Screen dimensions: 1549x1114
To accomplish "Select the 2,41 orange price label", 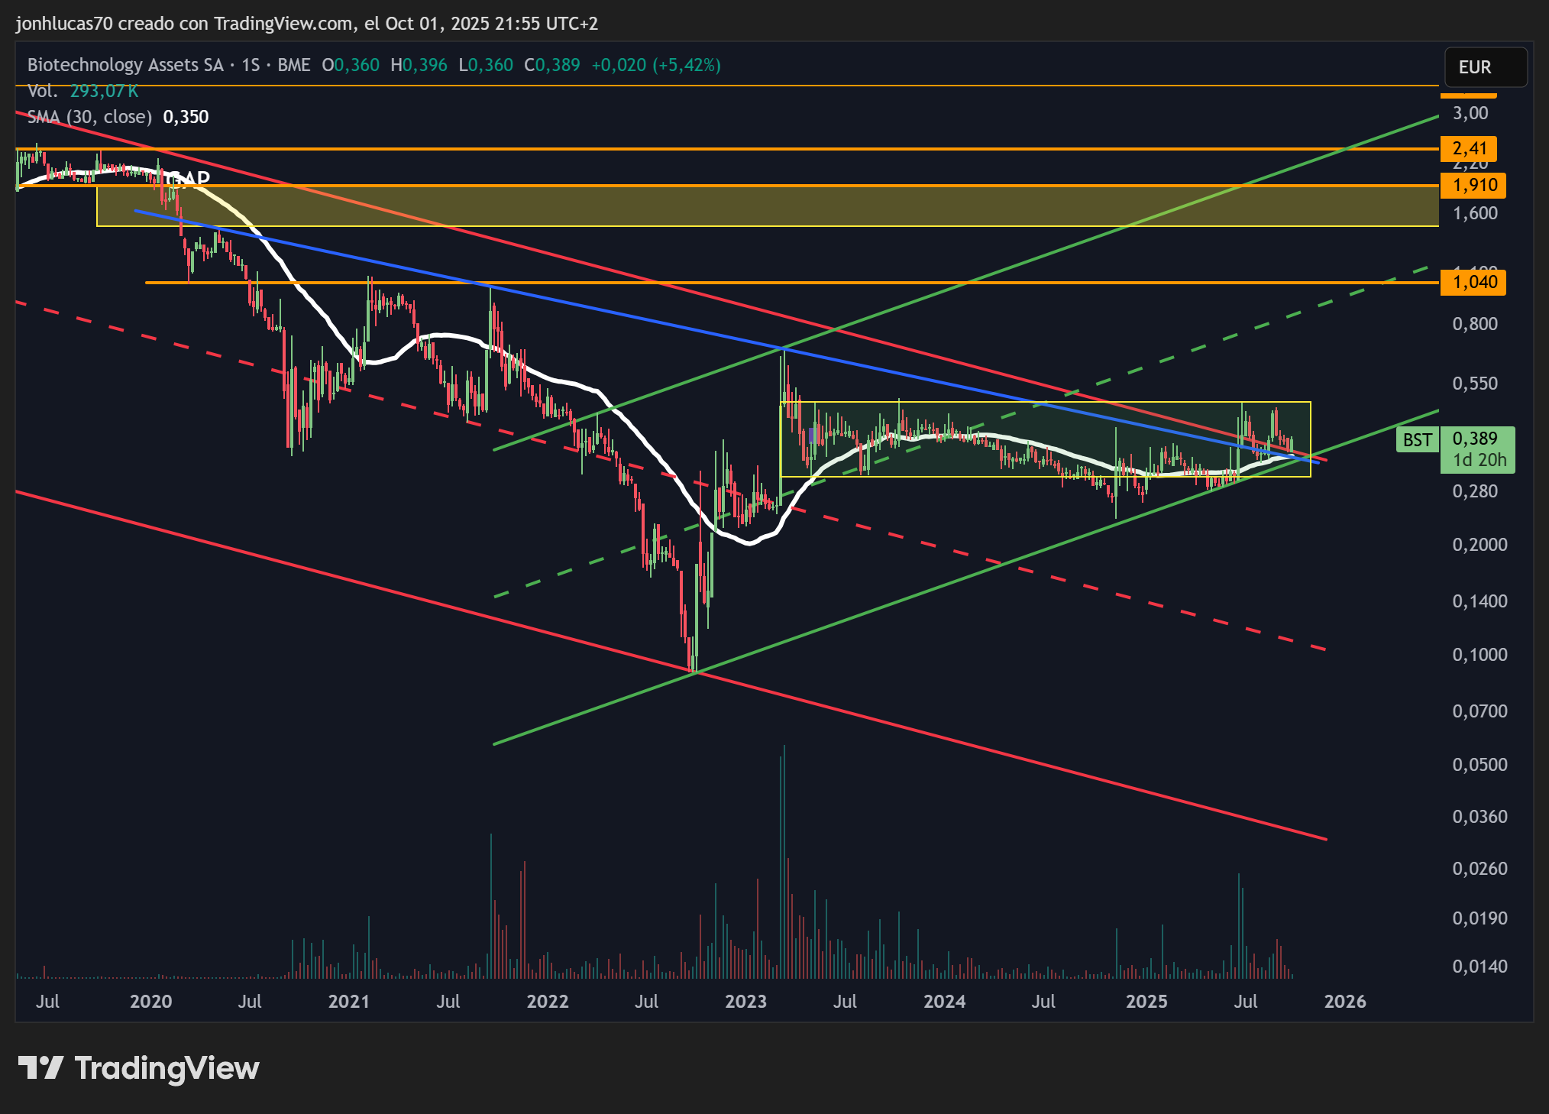I will 1469,148.
